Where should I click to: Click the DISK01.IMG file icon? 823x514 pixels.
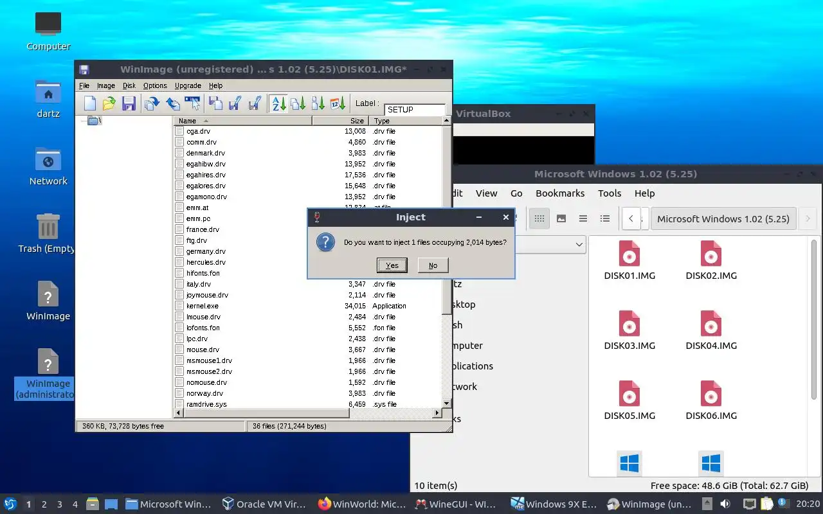pyautogui.click(x=629, y=253)
